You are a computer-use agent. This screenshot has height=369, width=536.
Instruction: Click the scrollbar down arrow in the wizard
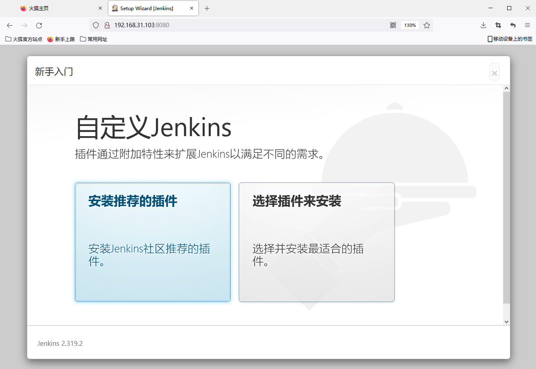pos(506,321)
